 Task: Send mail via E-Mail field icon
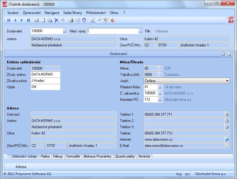[x=227, y=146]
